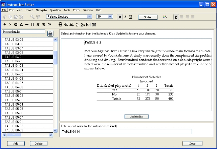Open the font size dropdown arrow
This screenshot has width=217, height=149.
(110, 17)
